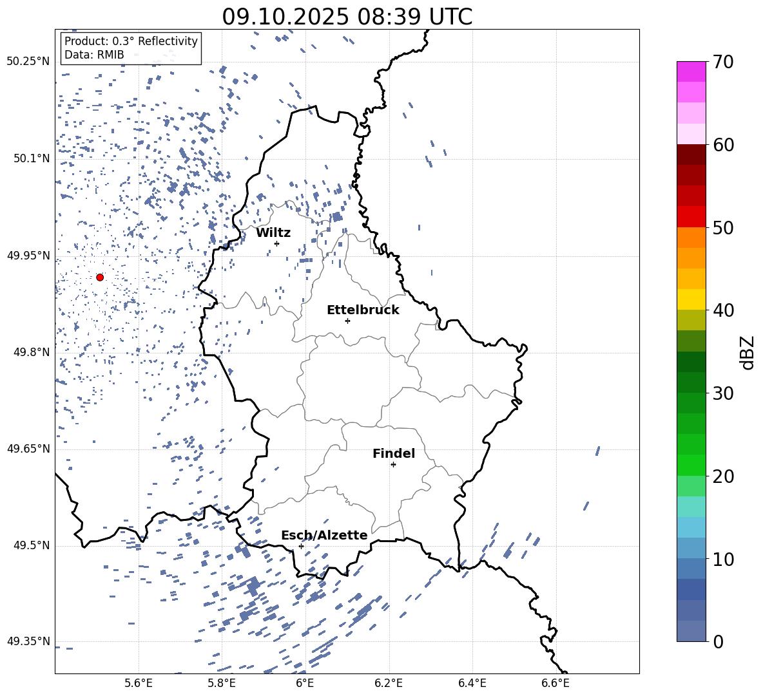Image resolution: width=763 pixels, height=696 pixels.
Task: Click the Ettelbruck station cross marker
Action: click(347, 321)
